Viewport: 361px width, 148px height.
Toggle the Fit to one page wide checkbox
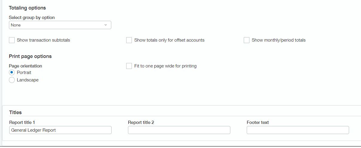(x=129, y=66)
